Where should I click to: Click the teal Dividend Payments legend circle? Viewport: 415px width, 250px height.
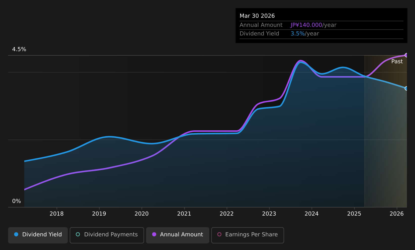pos(78,234)
